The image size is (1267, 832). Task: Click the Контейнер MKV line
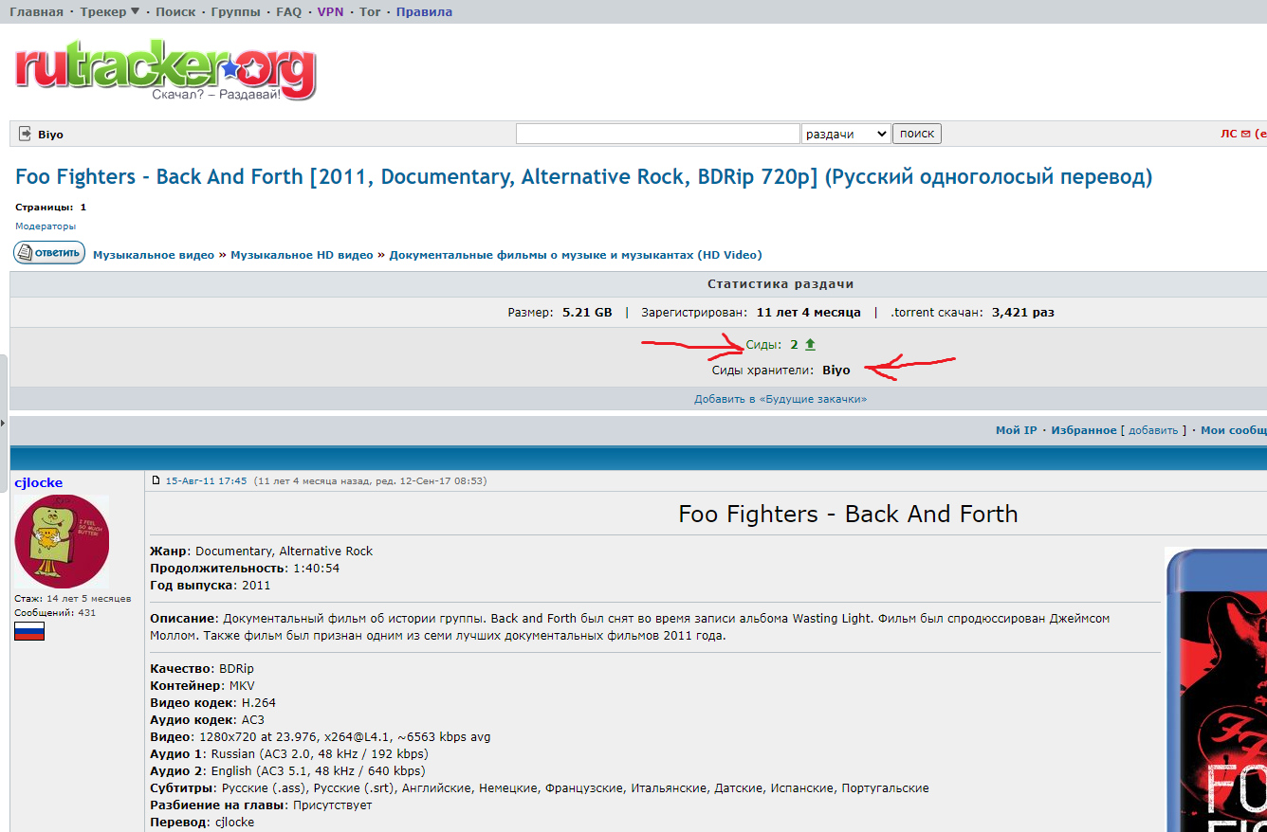tap(202, 685)
